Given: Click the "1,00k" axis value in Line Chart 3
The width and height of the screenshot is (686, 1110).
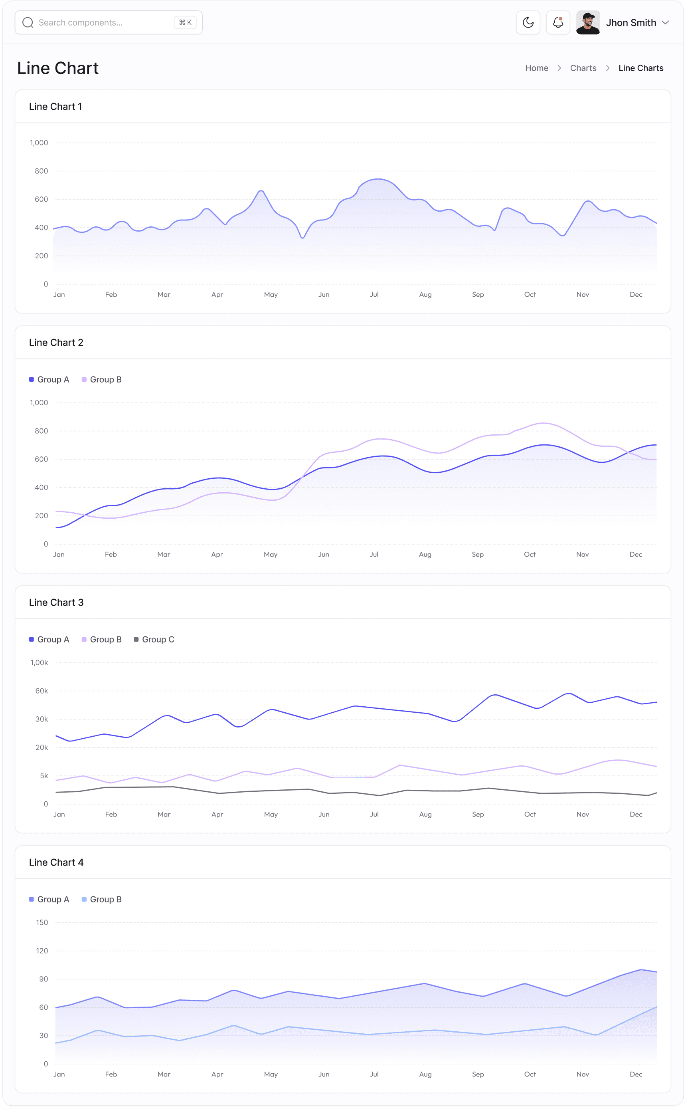Looking at the screenshot, I should coord(39,663).
